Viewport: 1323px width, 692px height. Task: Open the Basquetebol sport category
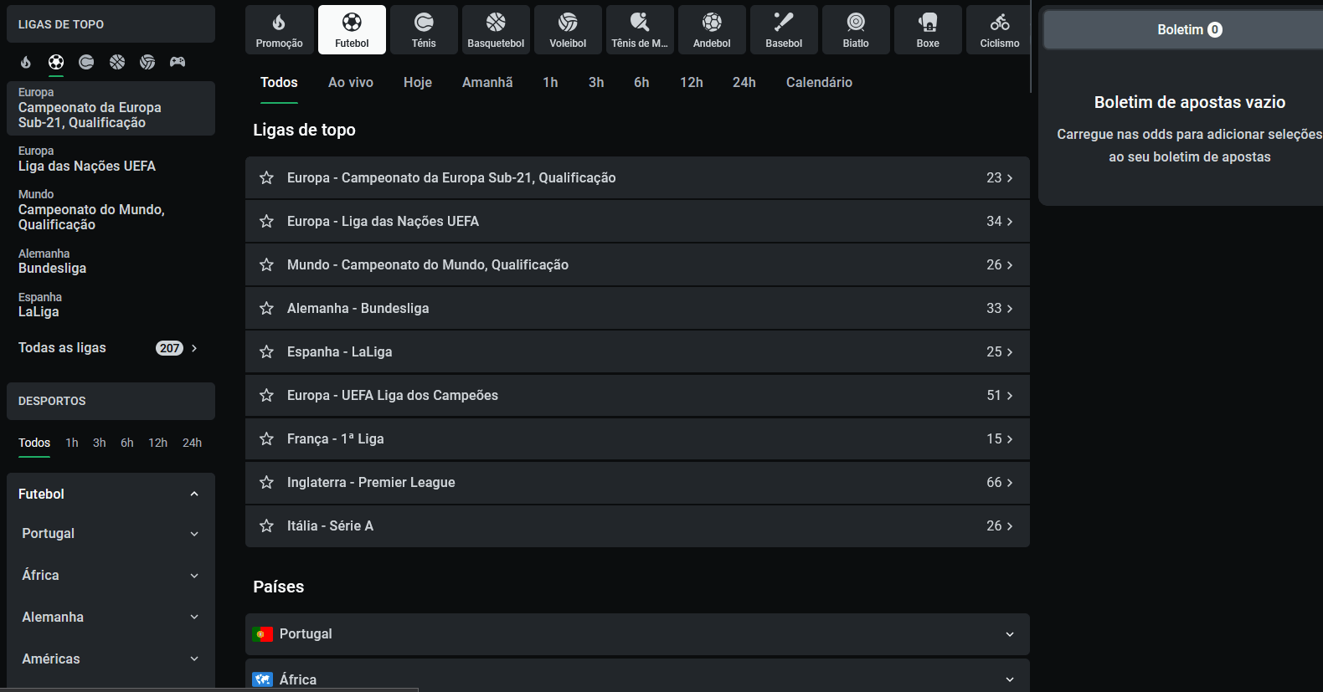click(496, 30)
